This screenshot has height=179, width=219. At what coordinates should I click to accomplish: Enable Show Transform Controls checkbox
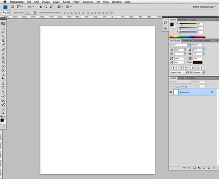pyautogui.click(x=39, y=13)
